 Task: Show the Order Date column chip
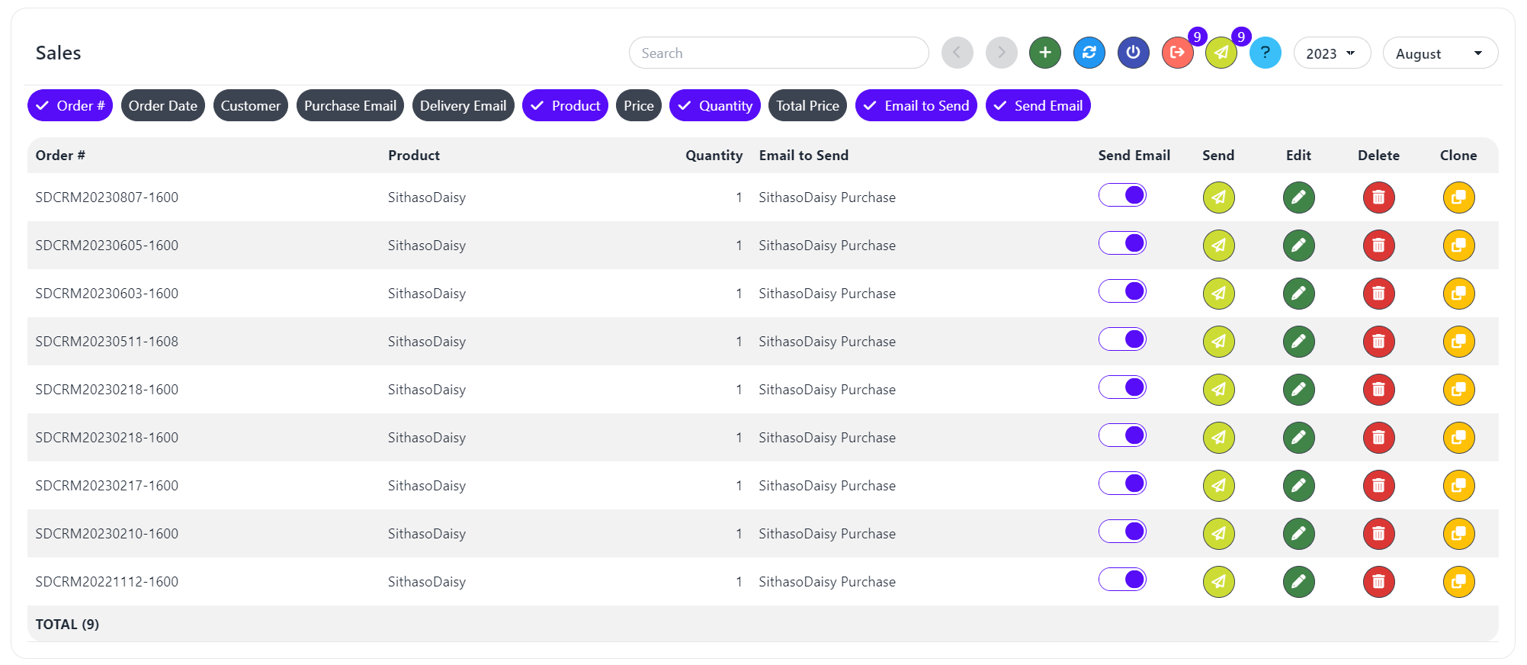(163, 105)
